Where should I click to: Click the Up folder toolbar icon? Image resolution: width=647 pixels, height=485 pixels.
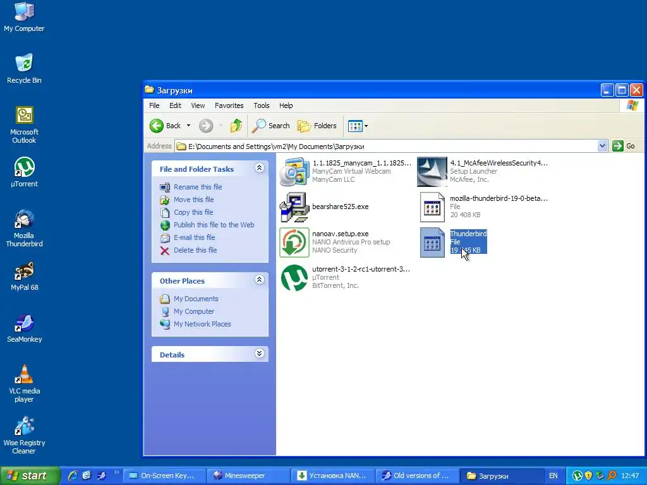click(236, 126)
